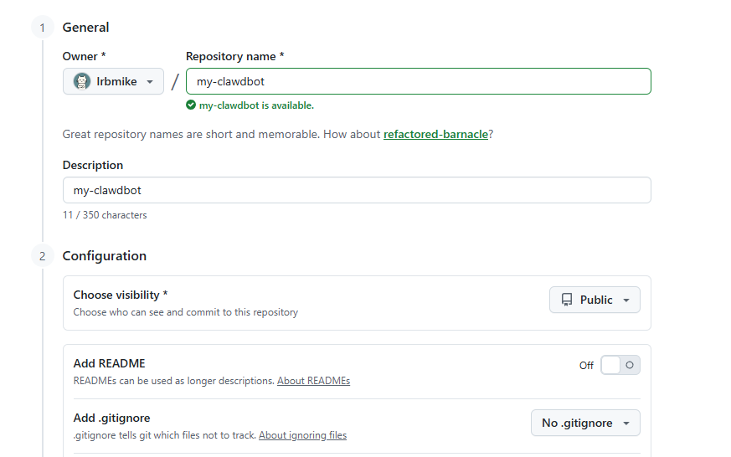Click the 'my-clawdbot is available' message
Viewport: 731px width, 457px height.
(256, 105)
